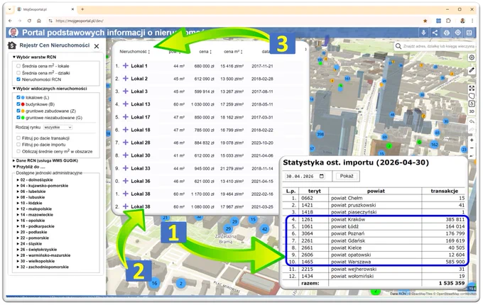This screenshot has height=305, width=483.
Task: Click the browser back arrow
Action: [10, 21]
